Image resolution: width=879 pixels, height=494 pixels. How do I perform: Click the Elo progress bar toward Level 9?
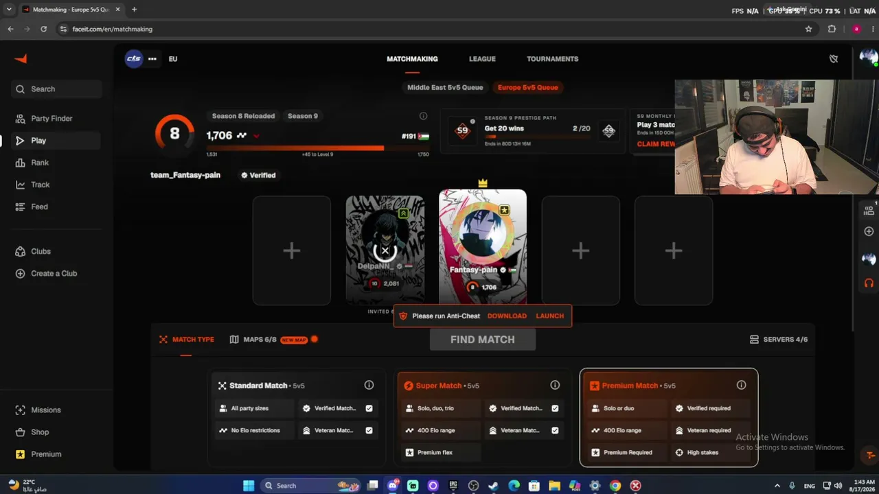tap(317, 148)
